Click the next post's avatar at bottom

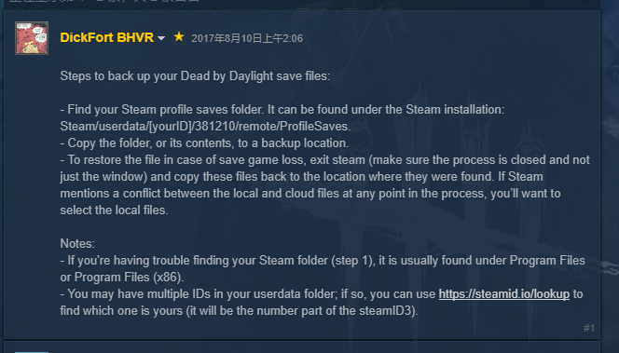pyautogui.click(x=32, y=351)
